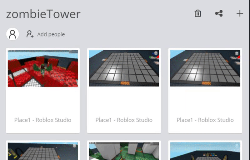Select the zombieTower album title
This screenshot has width=250, height=160.
pyautogui.click(x=43, y=14)
